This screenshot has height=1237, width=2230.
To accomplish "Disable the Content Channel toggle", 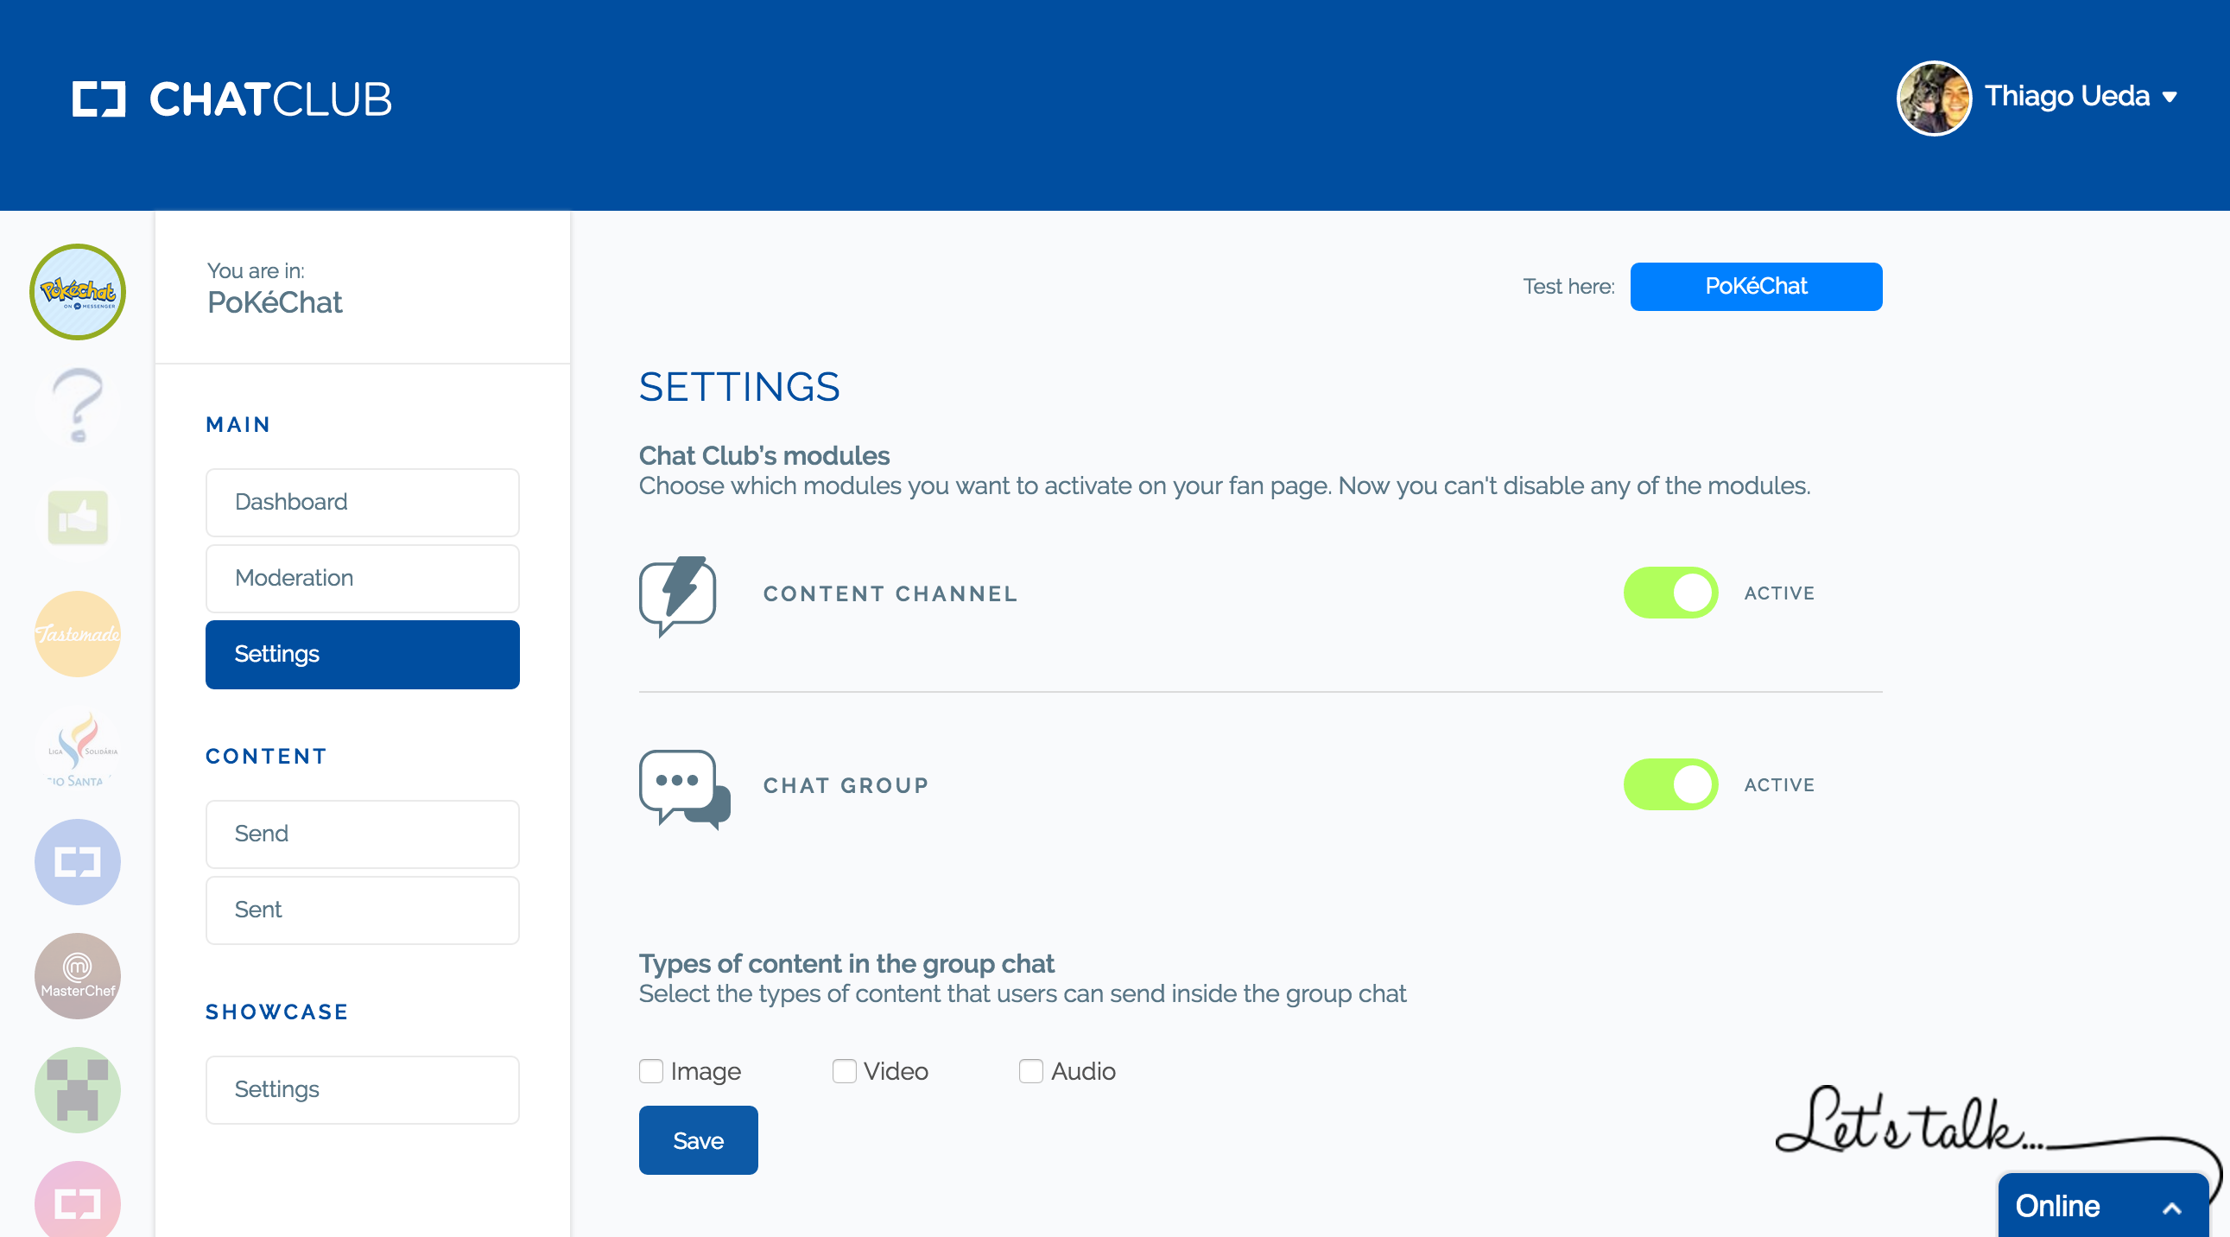I will tap(1669, 593).
